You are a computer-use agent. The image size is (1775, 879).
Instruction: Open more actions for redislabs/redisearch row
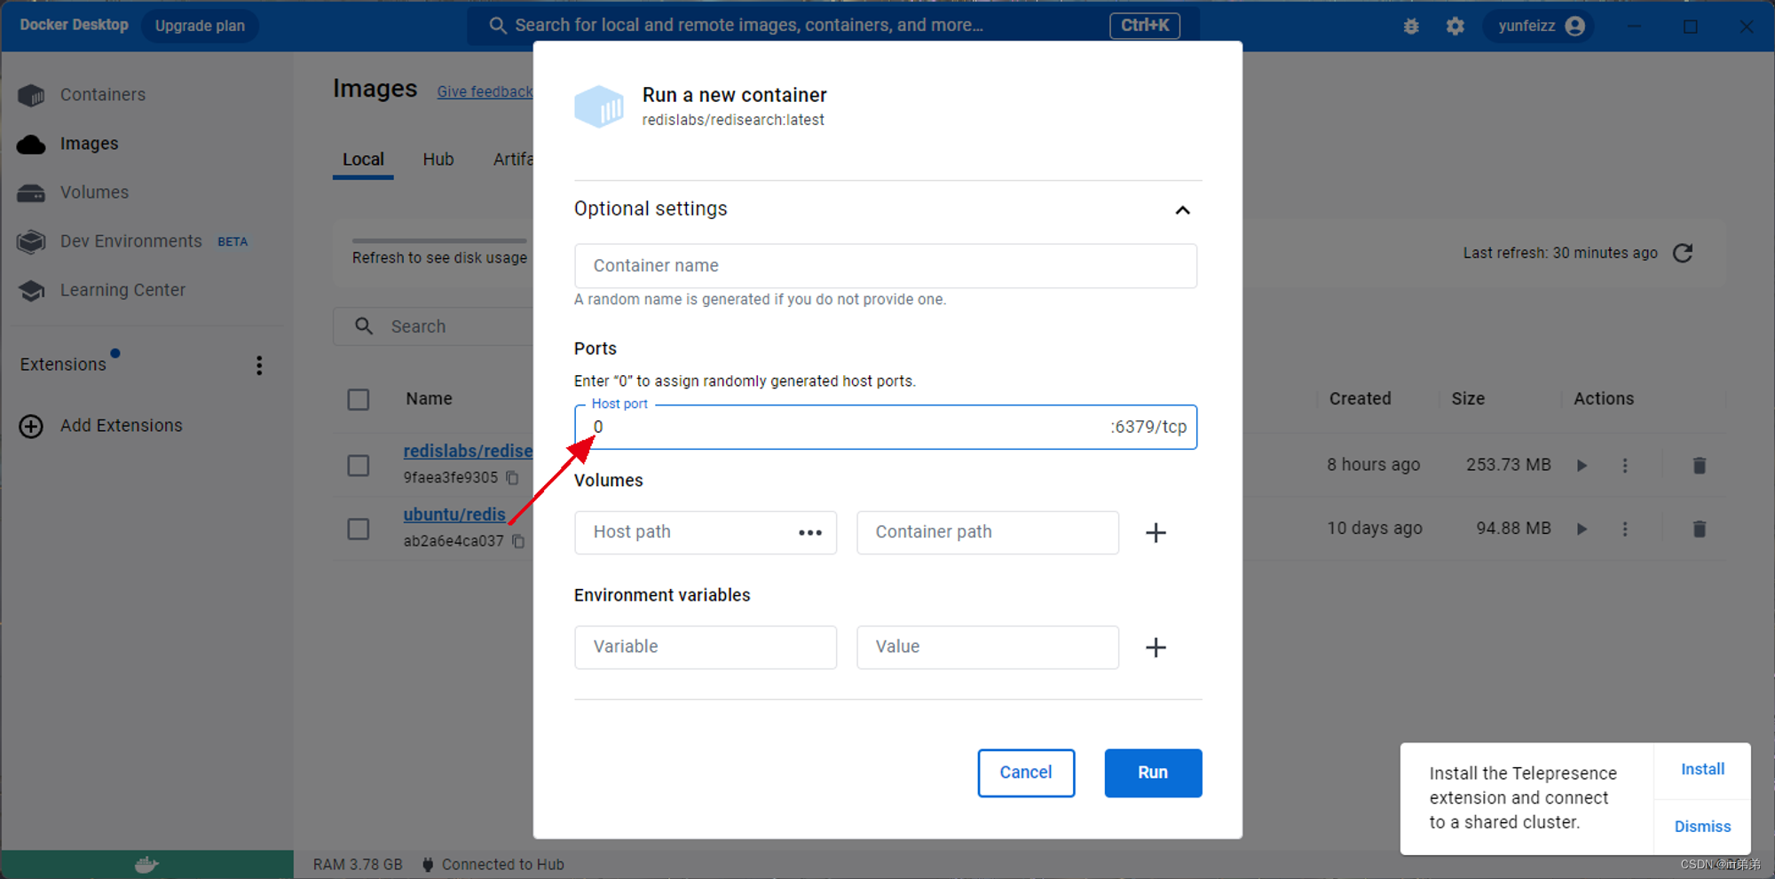point(1625,466)
